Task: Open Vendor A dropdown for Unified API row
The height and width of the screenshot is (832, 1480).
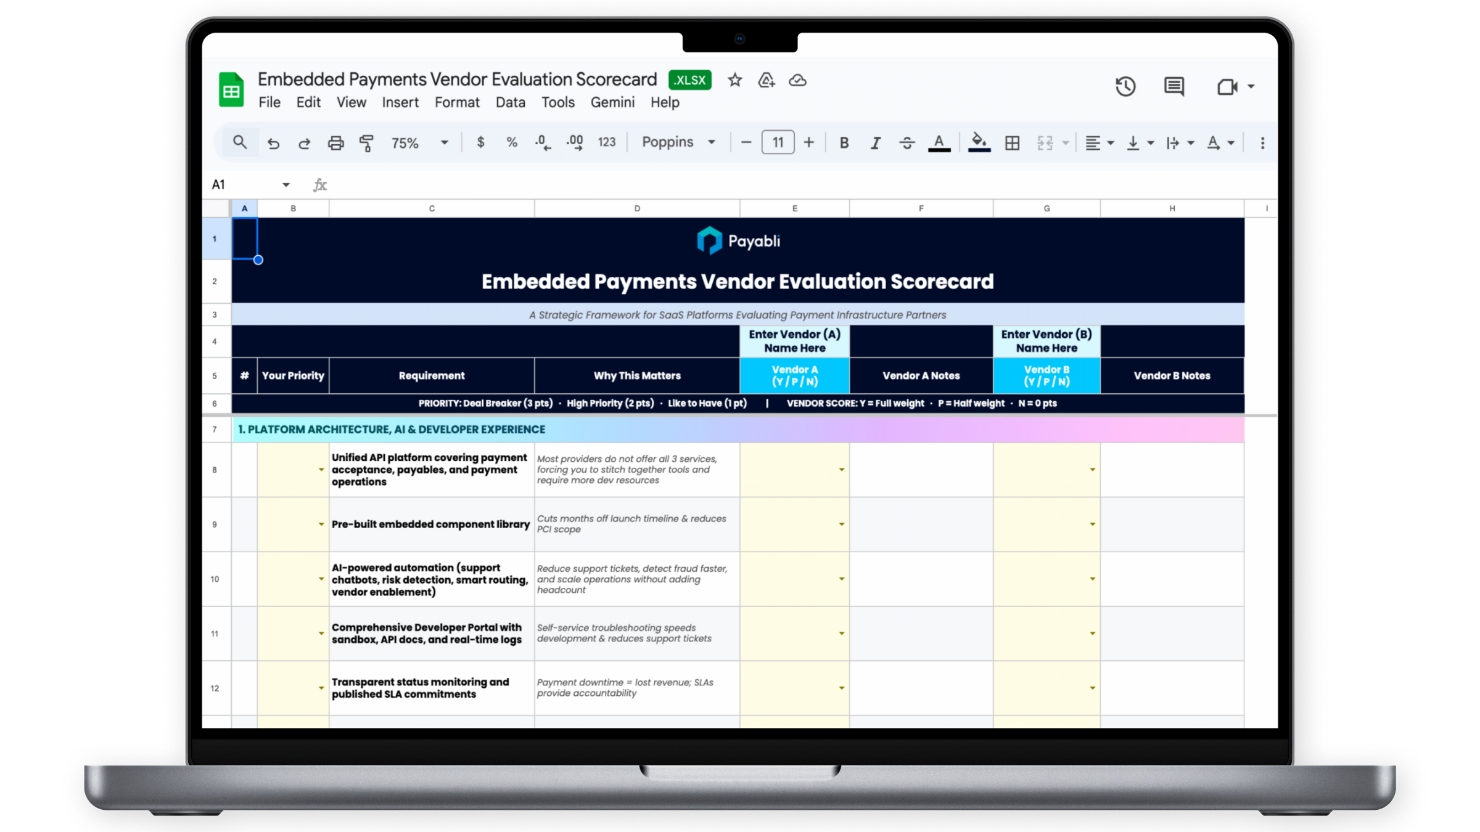Action: (x=841, y=470)
